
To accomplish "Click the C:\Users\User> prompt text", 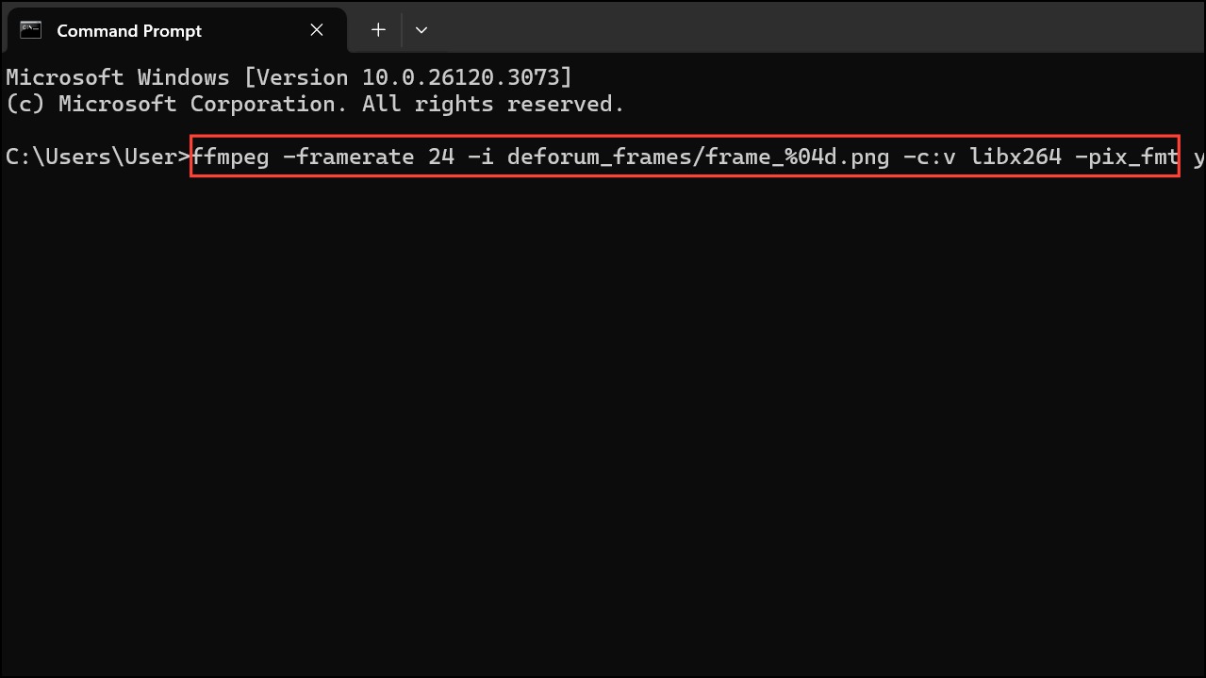I will click(x=98, y=157).
